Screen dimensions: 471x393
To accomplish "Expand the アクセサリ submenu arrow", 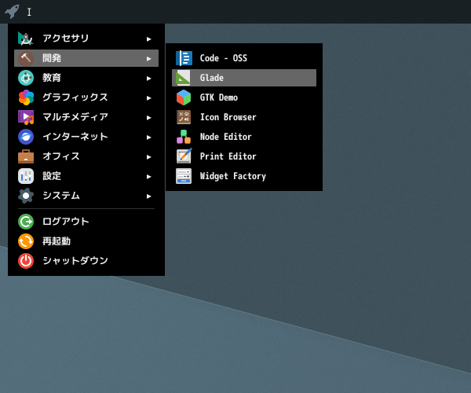I will [148, 39].
